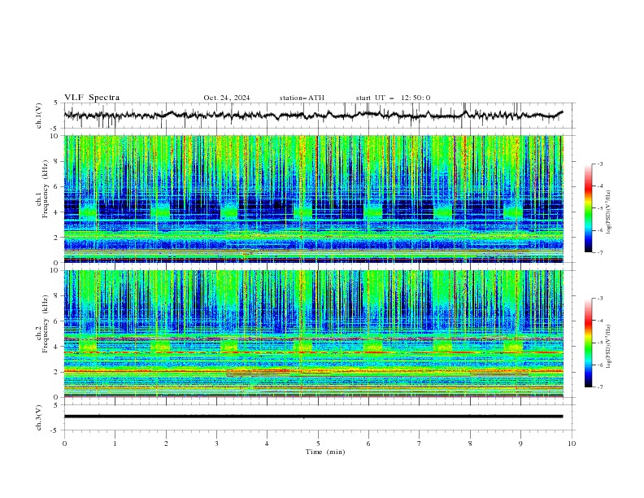
Task: Click the "Time (min)" axis title
Action: coord(325,452)
